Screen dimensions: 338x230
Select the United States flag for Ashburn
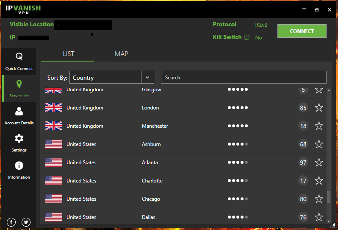(54, 144)
